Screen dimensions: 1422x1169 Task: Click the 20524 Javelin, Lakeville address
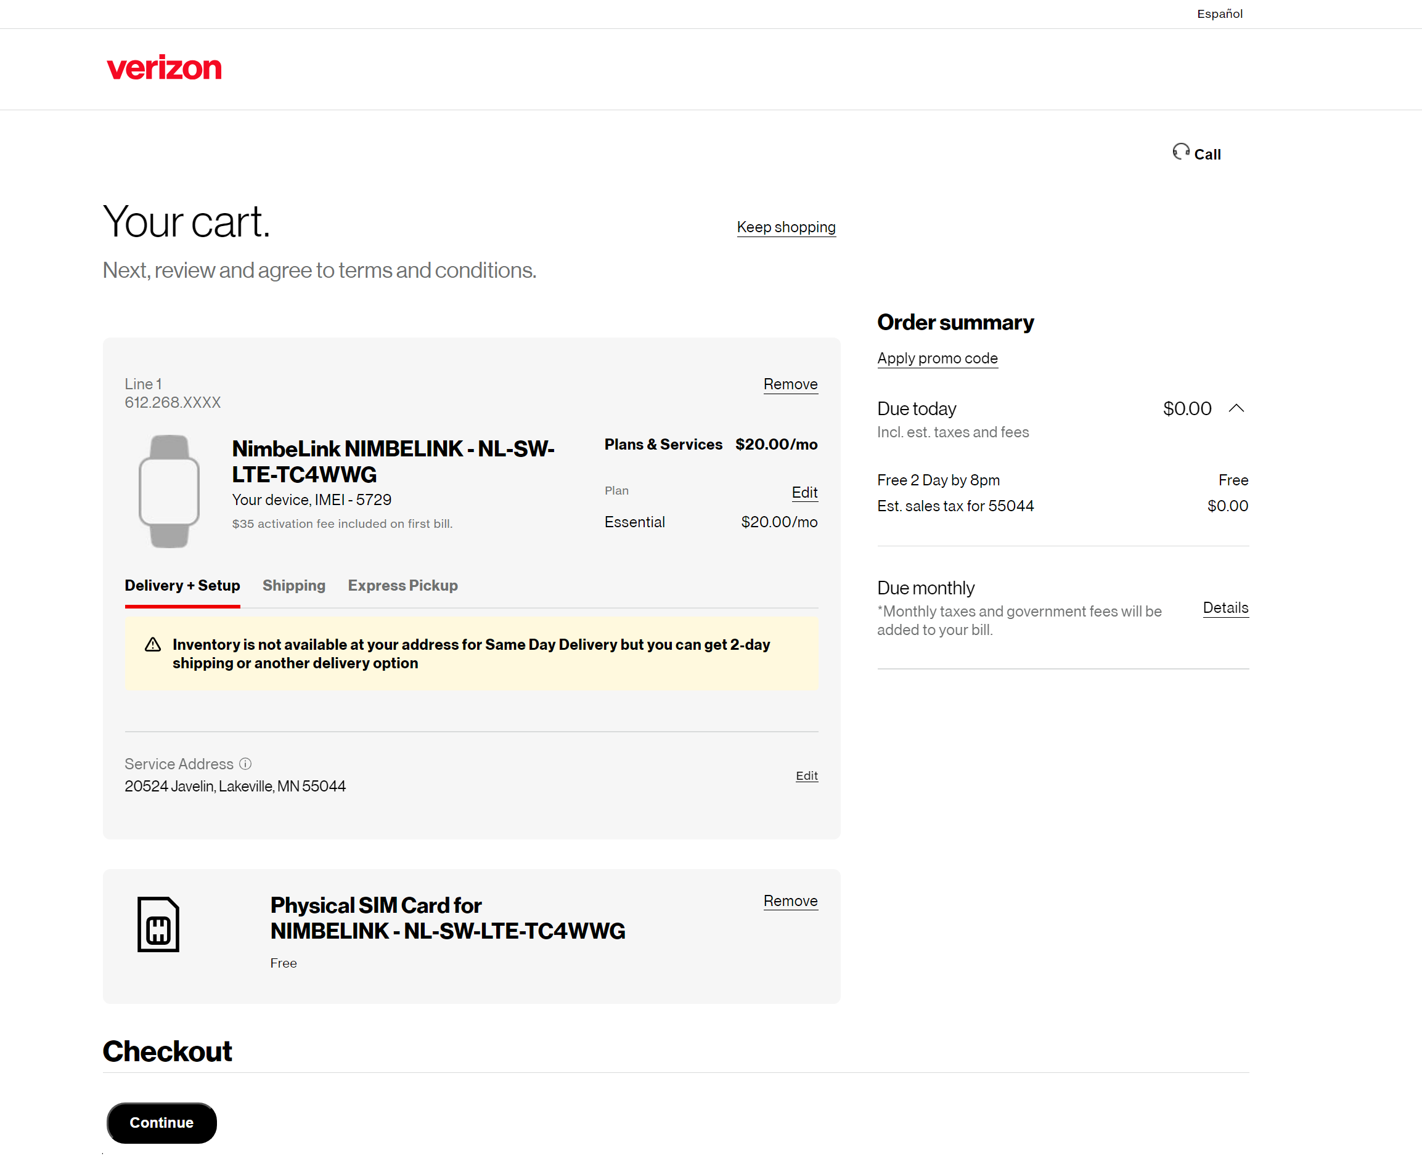tap(235, 786)
